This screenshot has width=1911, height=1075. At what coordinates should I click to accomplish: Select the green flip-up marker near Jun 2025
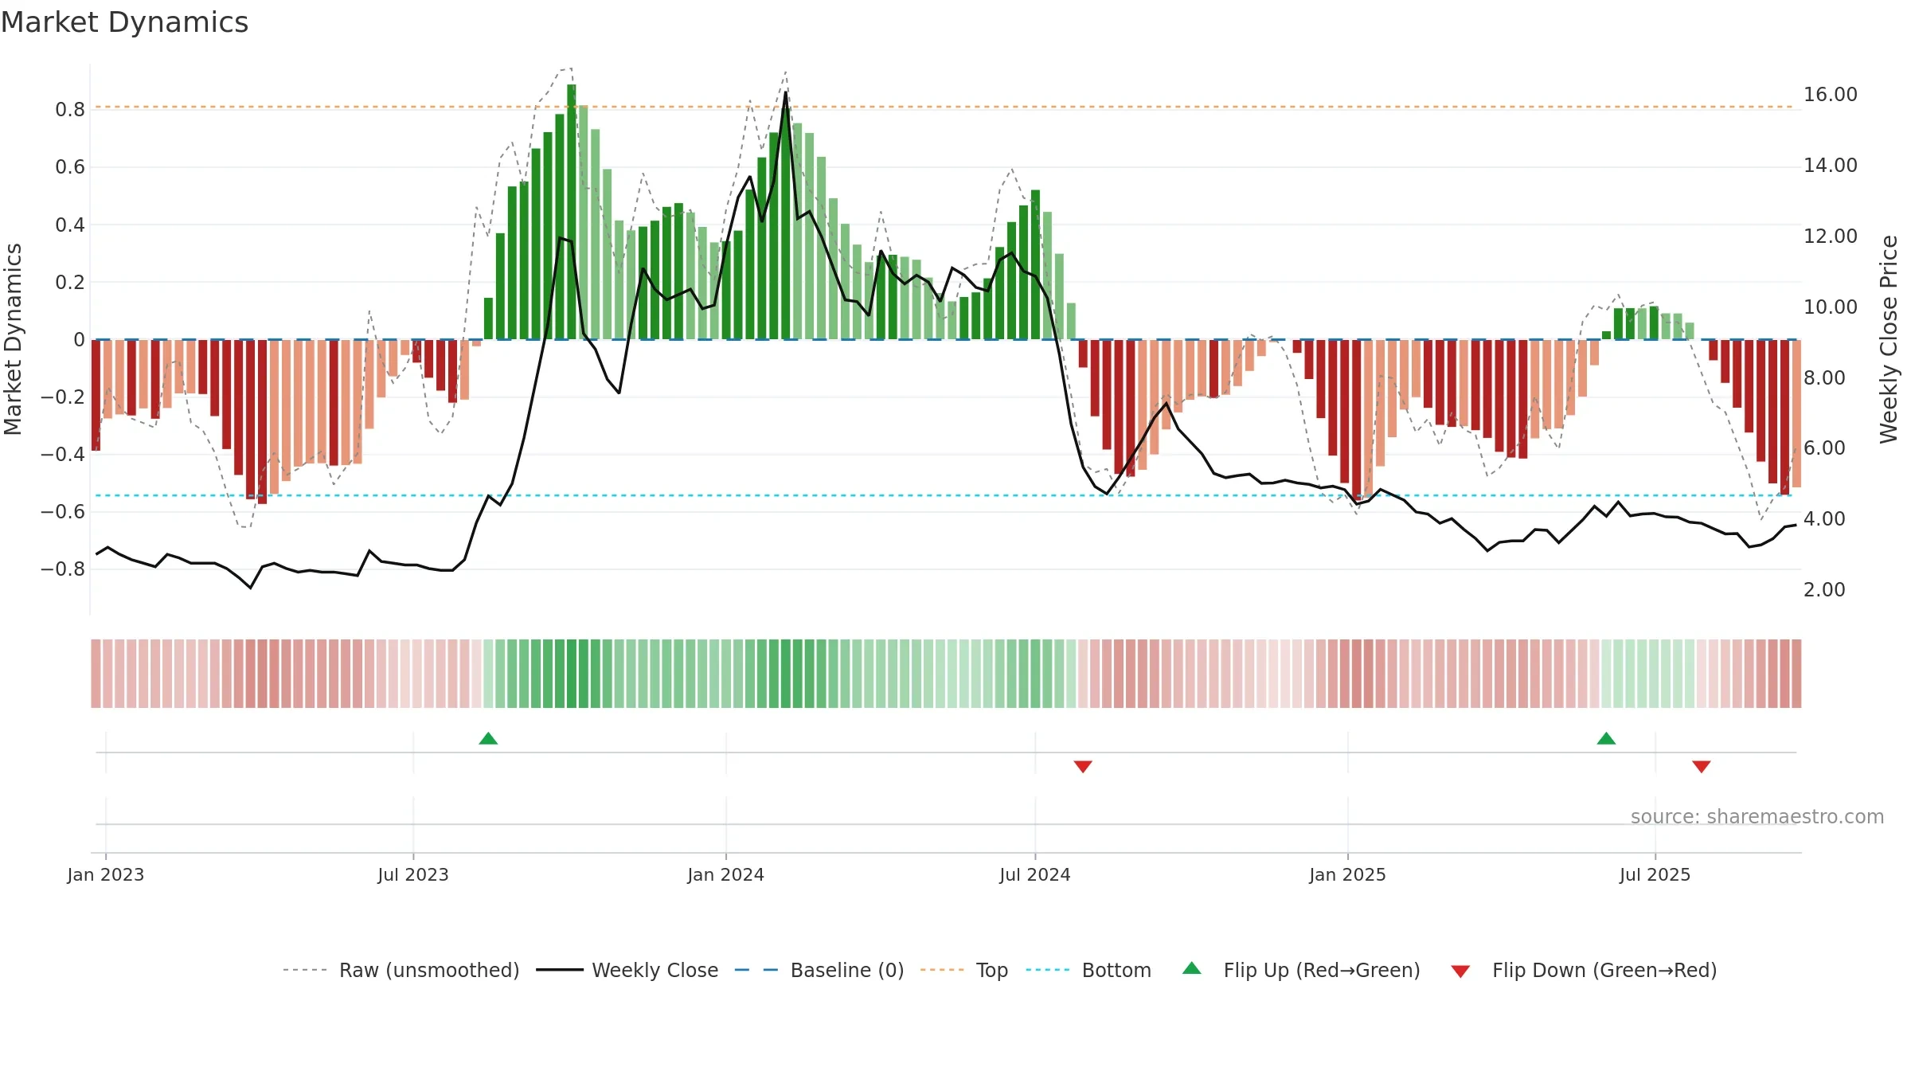click(1606, 738)
